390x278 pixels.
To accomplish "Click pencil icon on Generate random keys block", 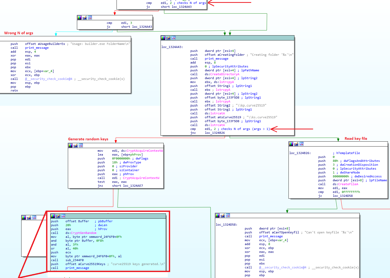I will click(76, 145).
